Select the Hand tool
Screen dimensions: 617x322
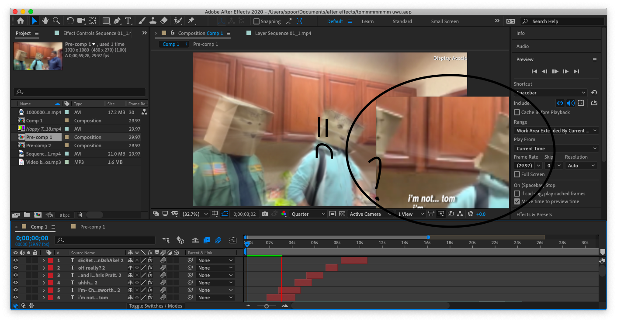[45, 21]
